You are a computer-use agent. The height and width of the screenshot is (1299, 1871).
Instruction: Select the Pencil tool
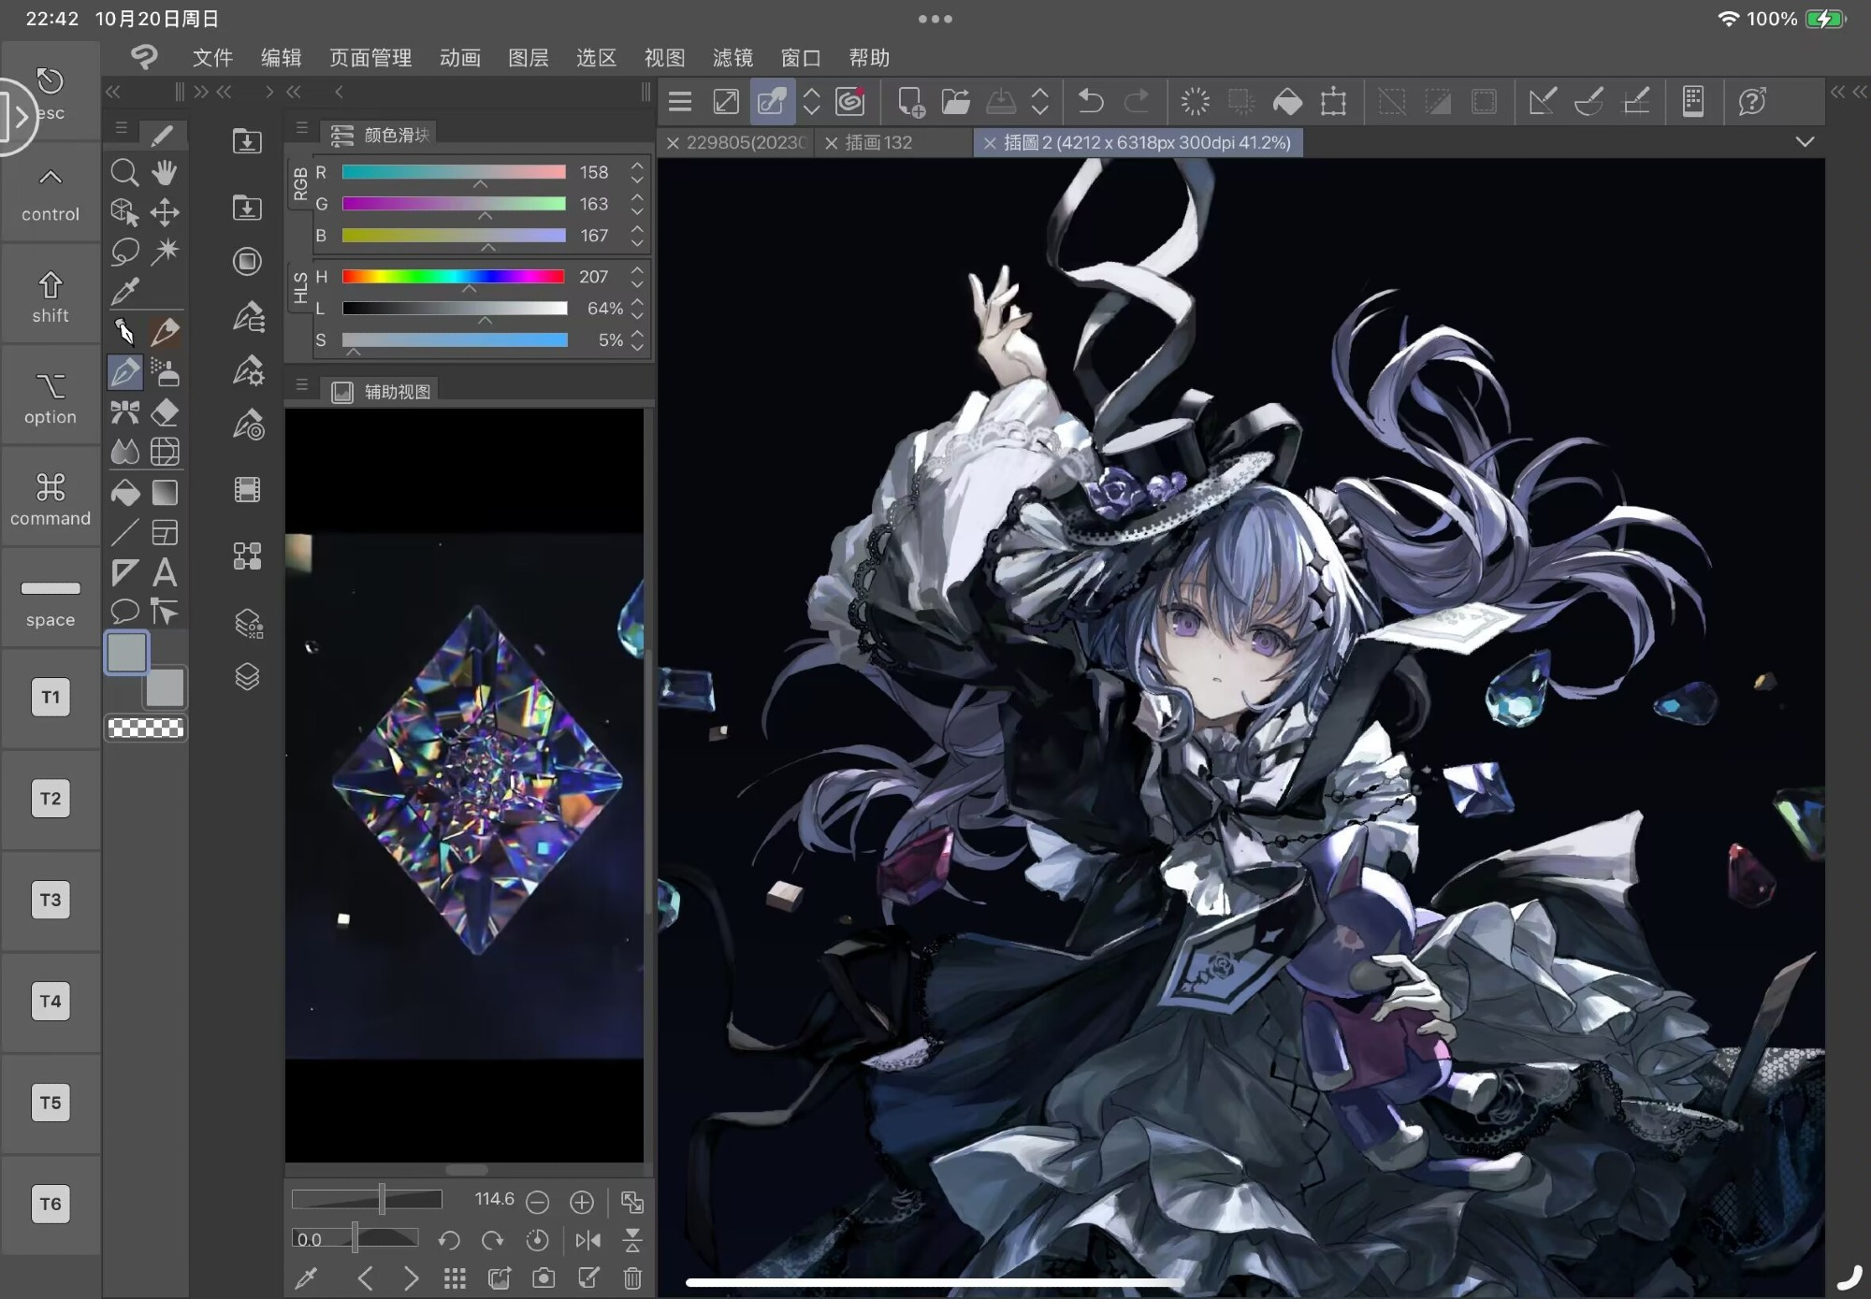[x=165, y=332]
